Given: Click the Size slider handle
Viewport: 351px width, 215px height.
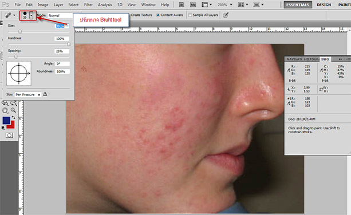Looking at the screenshot, I should tap(20, 32).
